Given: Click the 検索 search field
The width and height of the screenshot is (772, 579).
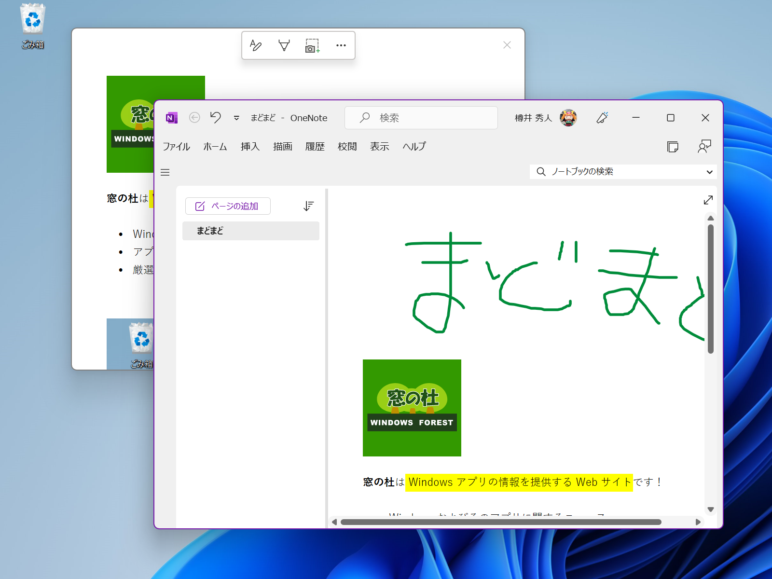Looking at the screenshot, I should [421, 117].
